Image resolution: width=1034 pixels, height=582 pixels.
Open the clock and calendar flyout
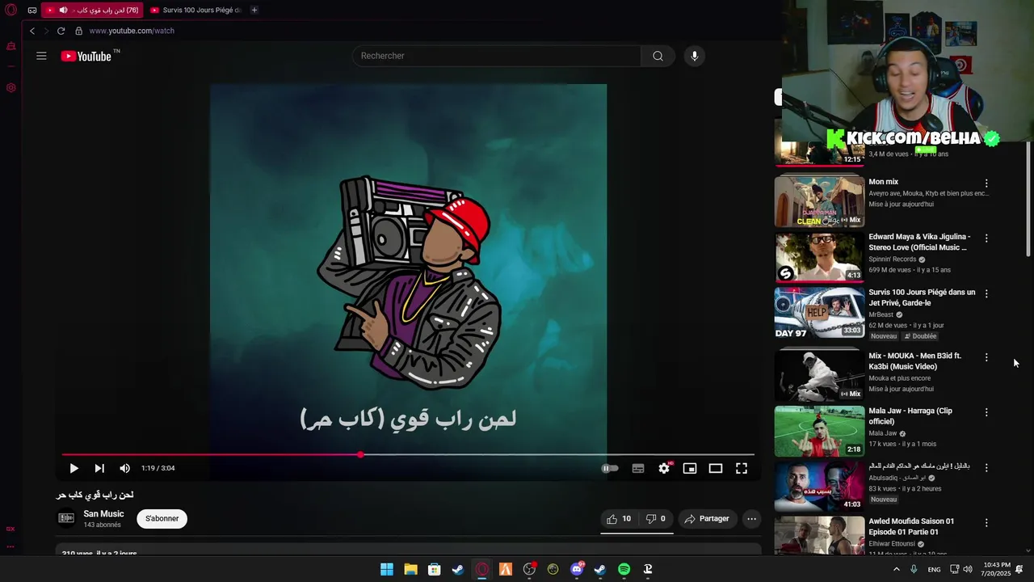coord(997,569)
